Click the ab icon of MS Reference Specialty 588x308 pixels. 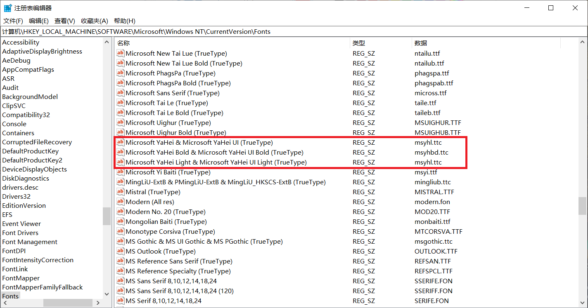point(121,271)
